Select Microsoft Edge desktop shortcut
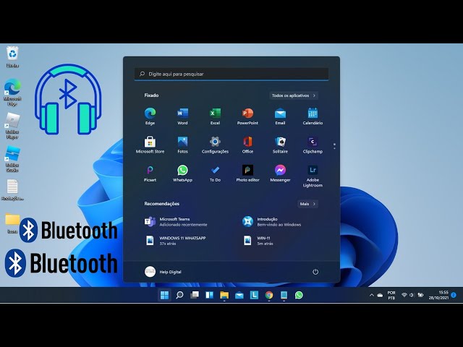The height and width of the screenshot is (347, 463). (x=12, y=92)
